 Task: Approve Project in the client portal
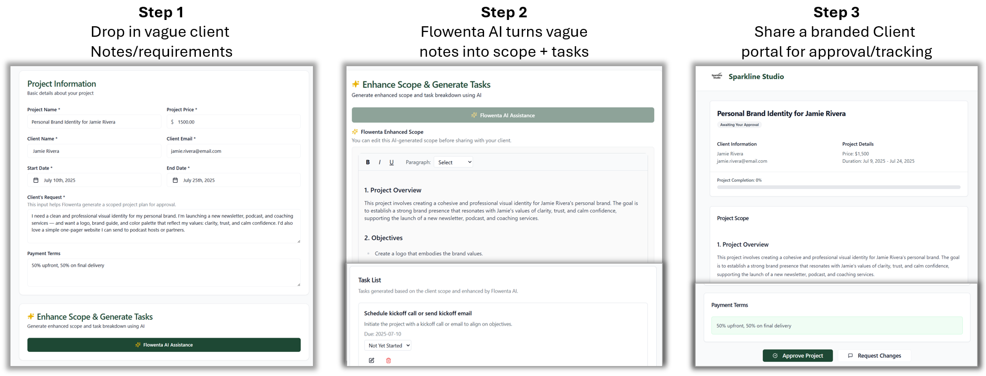point(798,356)
